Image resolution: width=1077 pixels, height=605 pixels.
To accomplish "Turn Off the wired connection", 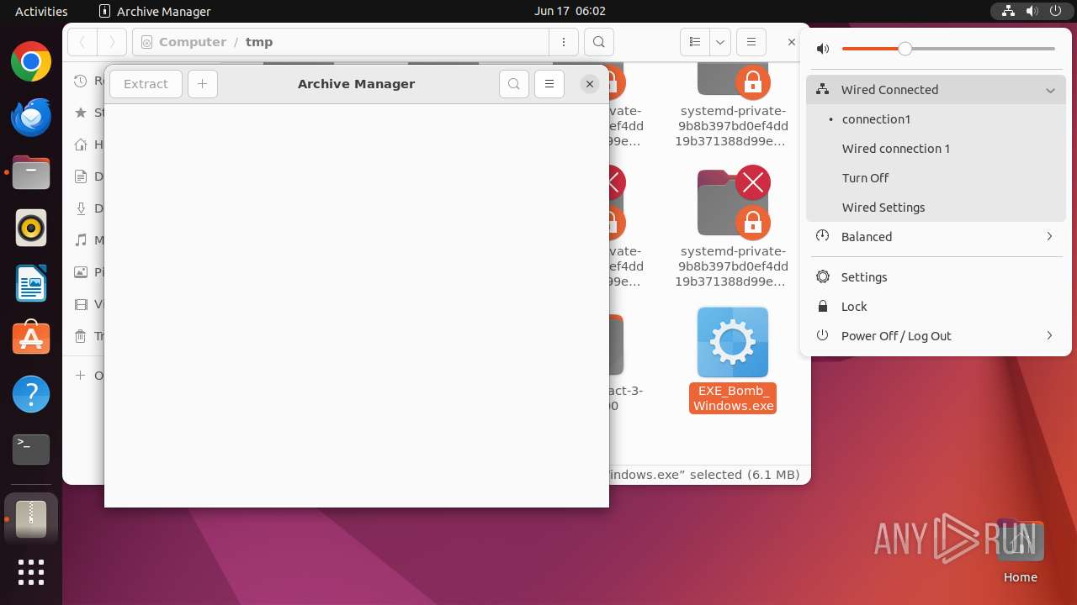I will [936, 178].
